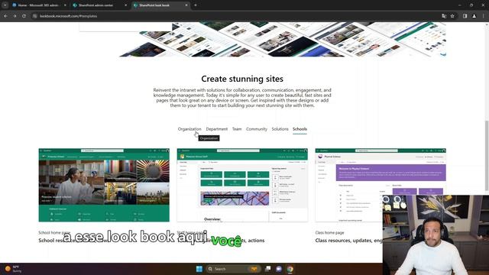Click the page vertical scrollbar thumb

(487, 155)
